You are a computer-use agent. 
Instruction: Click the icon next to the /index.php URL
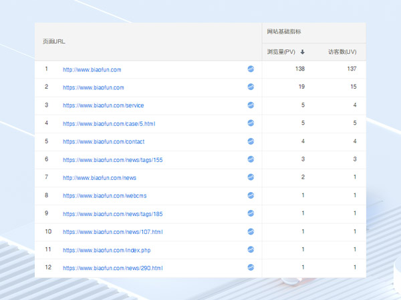251,249
